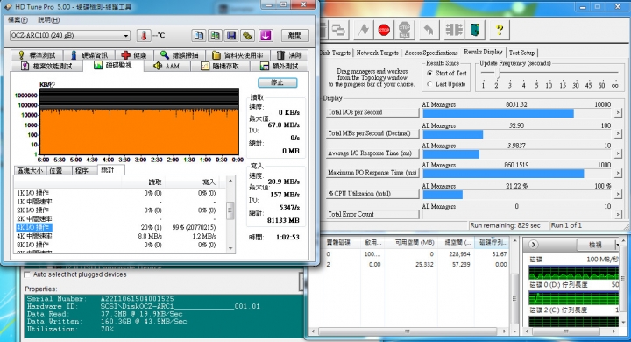Click the Total Error Count button
This screenshot has height=342, width=631.
click(x=372, y=214)
